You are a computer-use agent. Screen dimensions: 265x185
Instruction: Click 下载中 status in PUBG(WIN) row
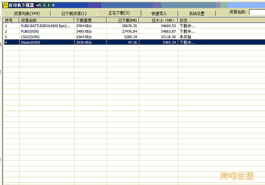click(x=187, y=31)
